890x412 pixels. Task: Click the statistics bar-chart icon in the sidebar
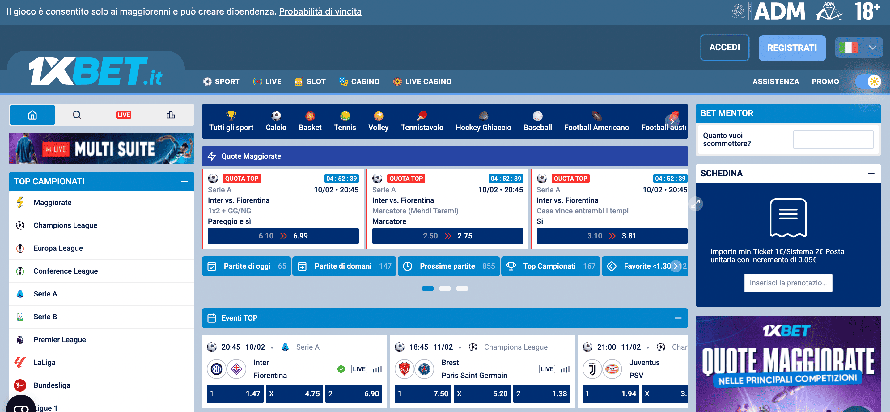coord(171,114)
